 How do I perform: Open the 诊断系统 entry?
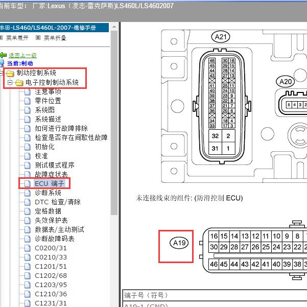pyautogui.click(x=48, y=193)
